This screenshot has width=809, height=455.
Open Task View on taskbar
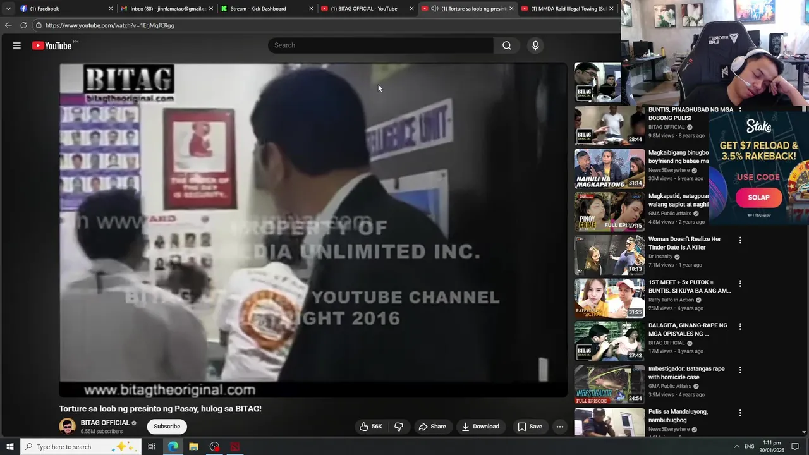click(x=152, y=447)
